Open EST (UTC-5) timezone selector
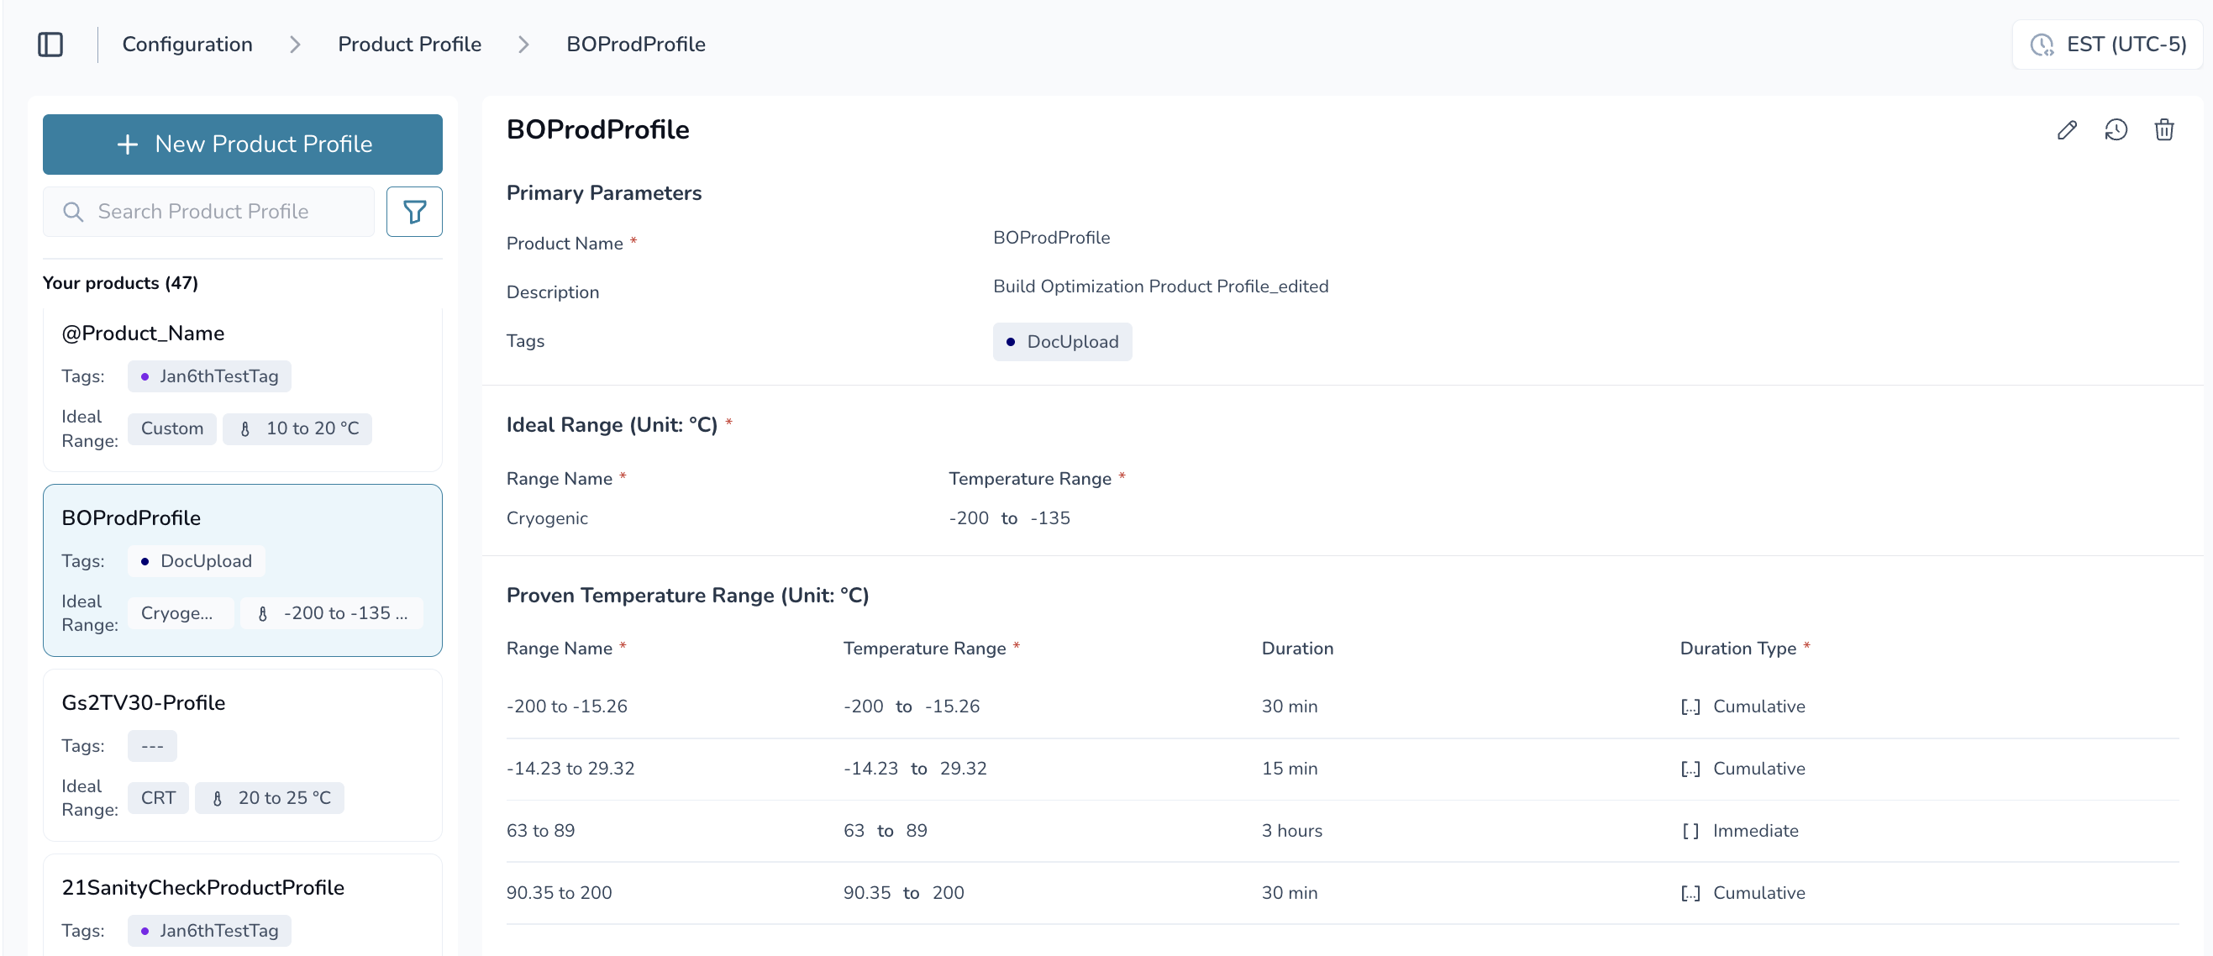Image resolution: width=2213 pixels, height=956 pixels. [2107, 45]
